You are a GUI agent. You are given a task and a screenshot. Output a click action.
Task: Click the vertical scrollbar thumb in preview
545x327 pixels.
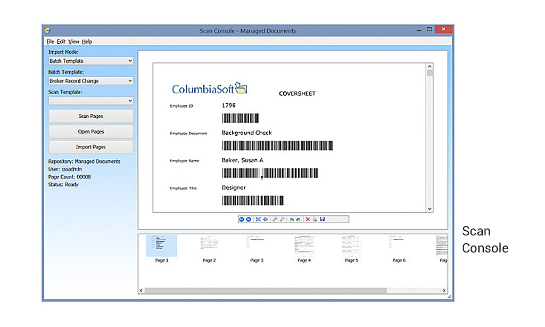(430, 73)
